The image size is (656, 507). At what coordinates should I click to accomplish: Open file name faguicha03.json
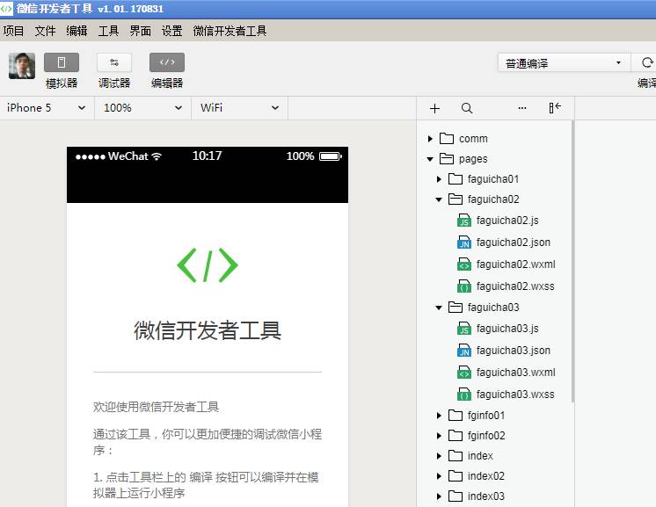(x=514, y=351)
